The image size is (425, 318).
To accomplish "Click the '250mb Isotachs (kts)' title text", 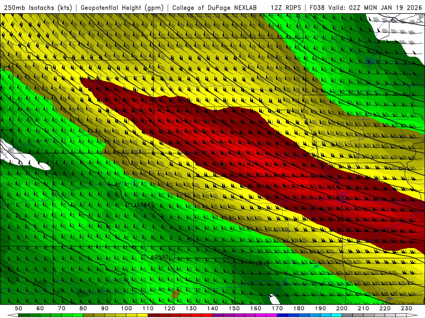I will pos(38,7).
